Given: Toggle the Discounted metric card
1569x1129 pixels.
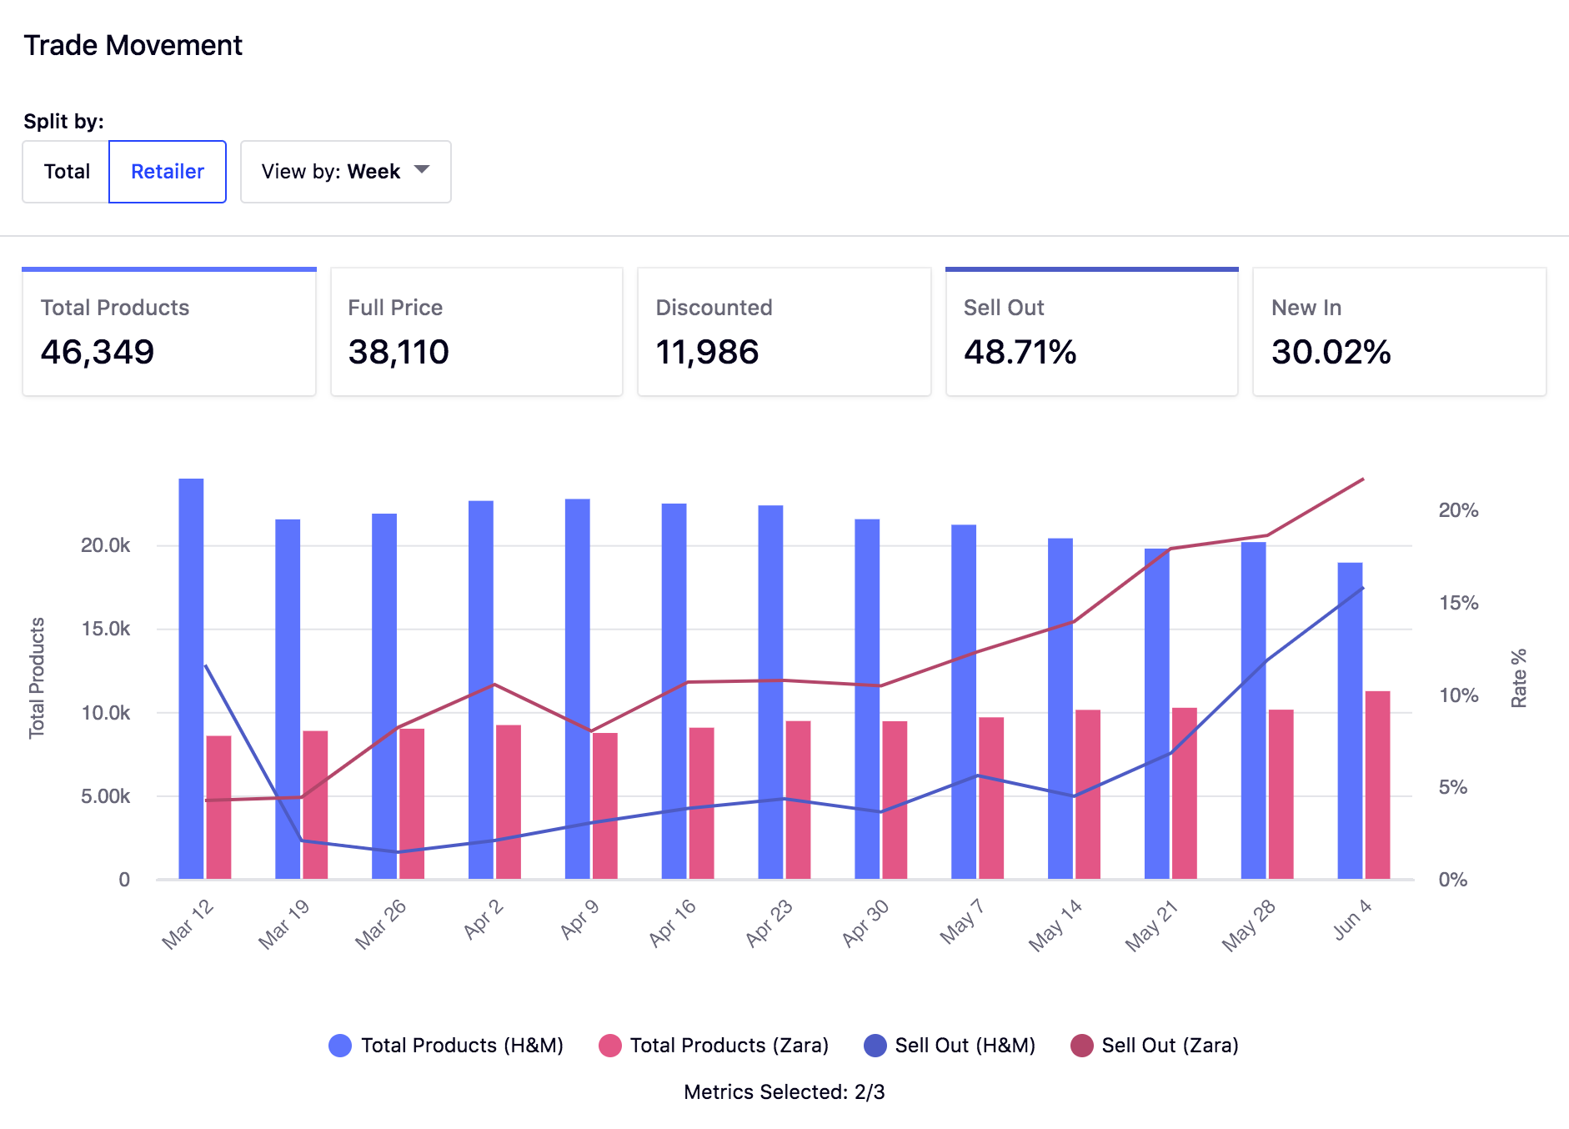Looking at the screenshot, I should (x=784, y=332).
